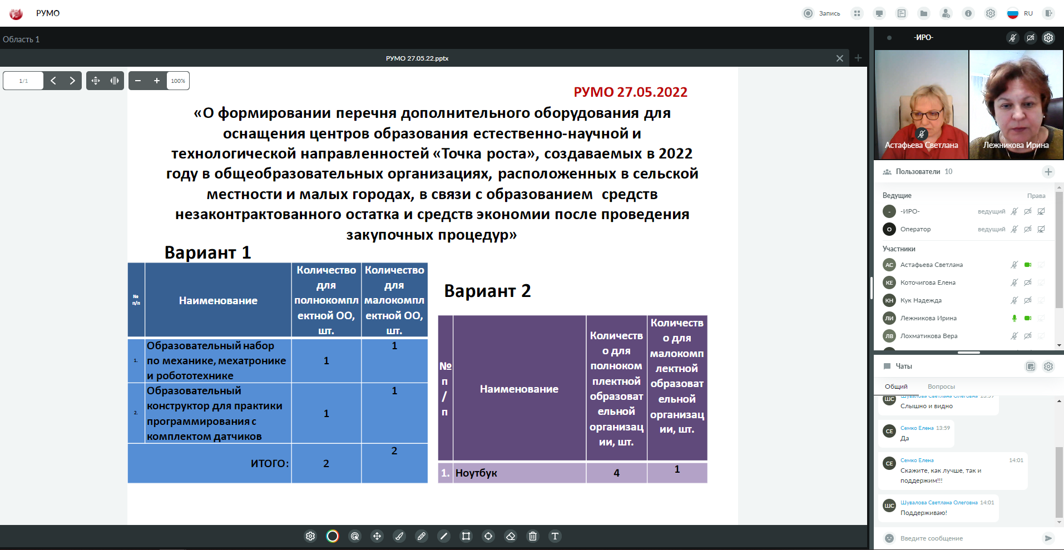Click the Введите сообщение message field

968,538
